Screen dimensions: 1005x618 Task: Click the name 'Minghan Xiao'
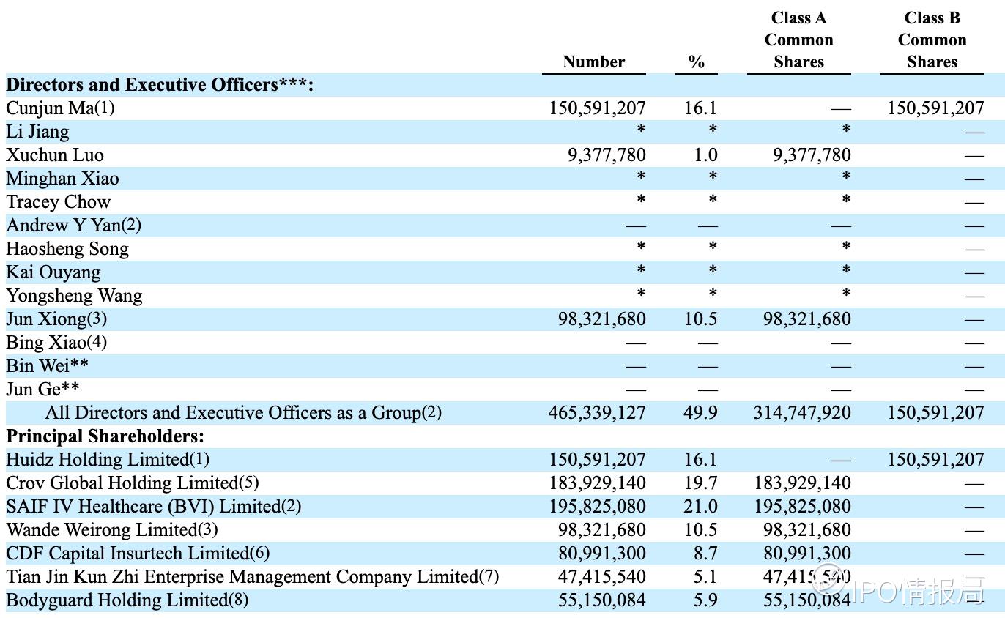(62, 179)
